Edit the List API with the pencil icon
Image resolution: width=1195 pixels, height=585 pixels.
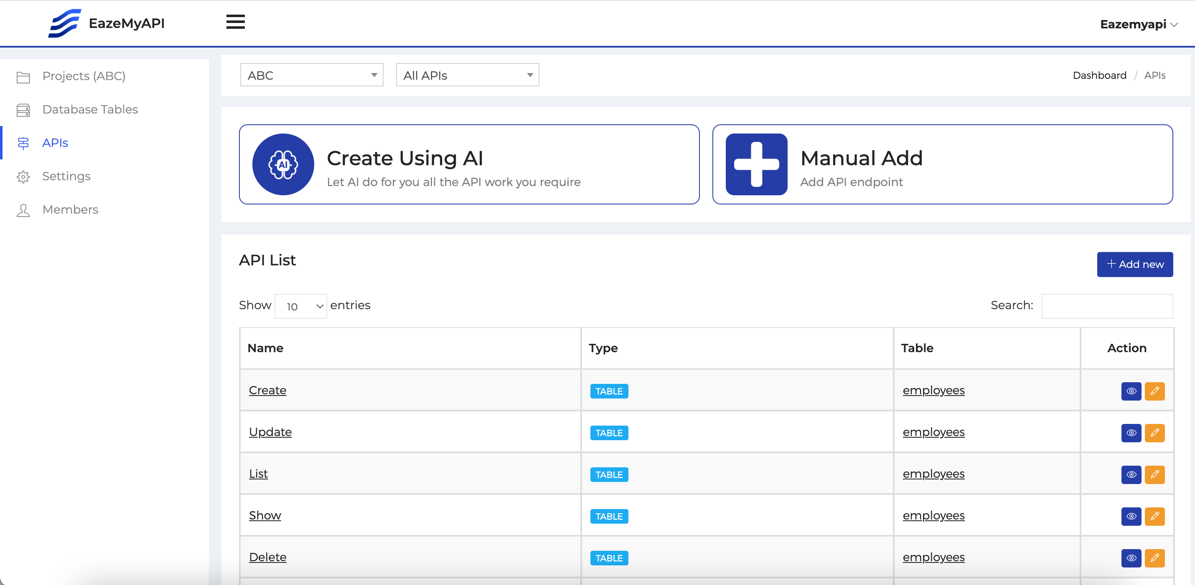tap(1156, 475)
